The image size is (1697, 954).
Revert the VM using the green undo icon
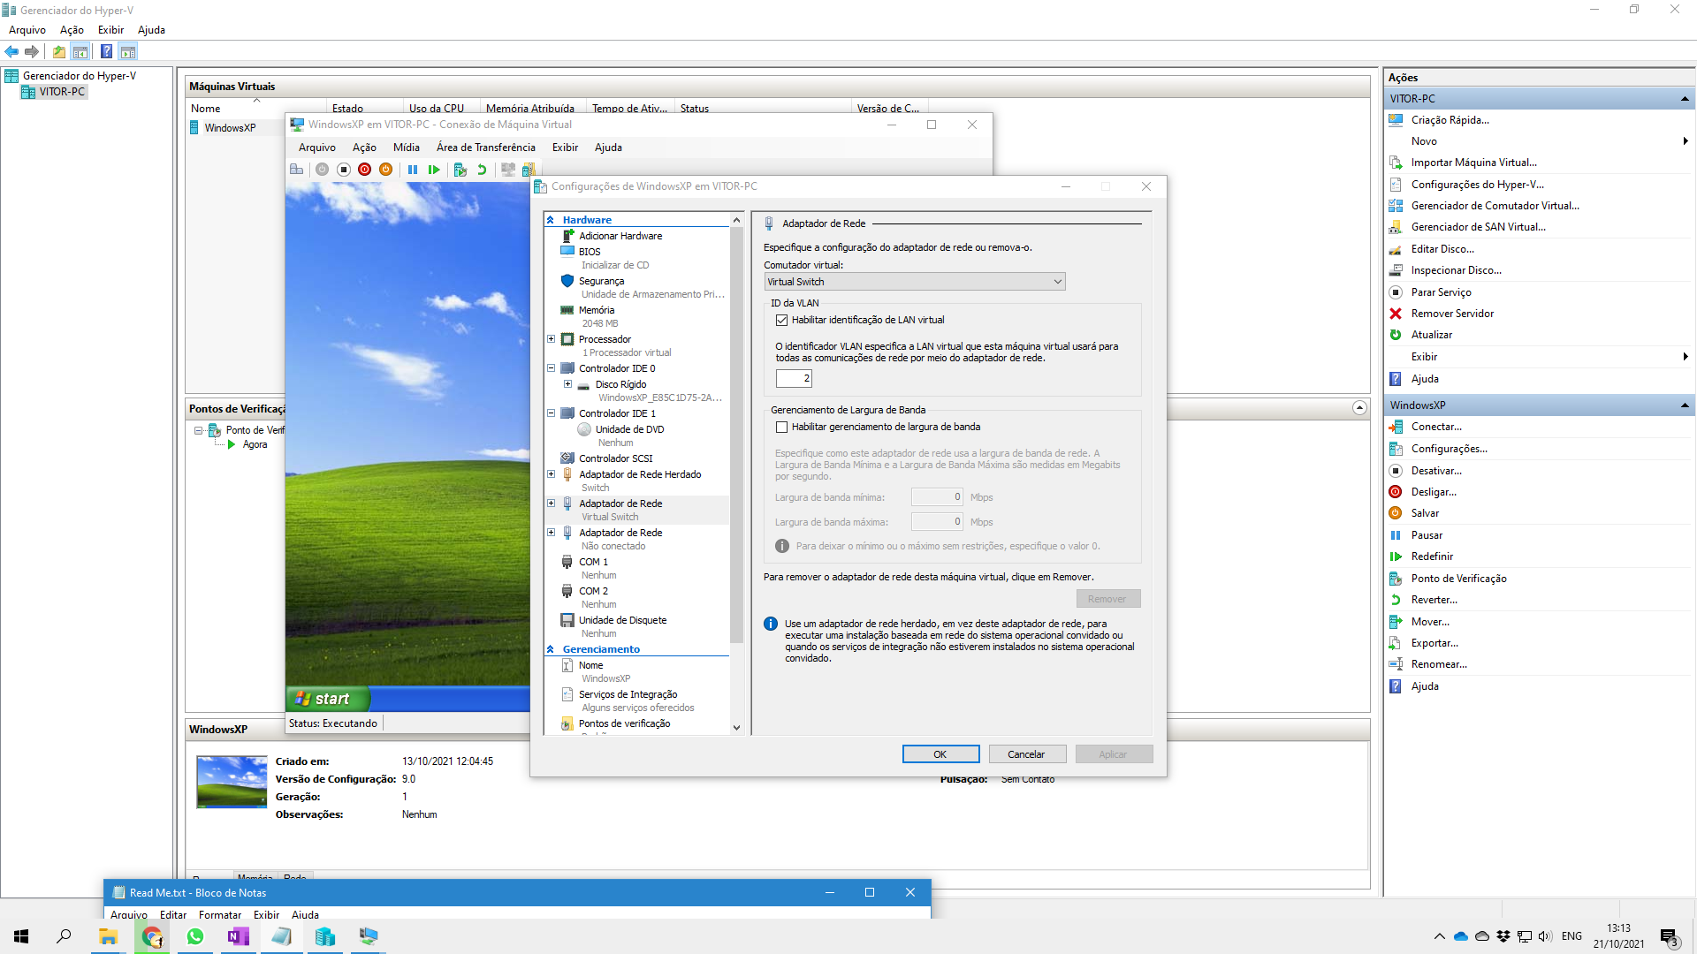pyautogui.click(x=482, y=170)
